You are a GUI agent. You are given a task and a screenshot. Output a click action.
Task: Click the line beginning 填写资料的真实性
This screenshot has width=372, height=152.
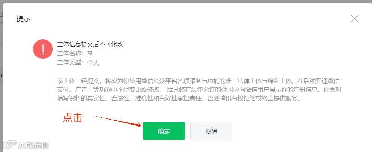(x=179, y=99)
